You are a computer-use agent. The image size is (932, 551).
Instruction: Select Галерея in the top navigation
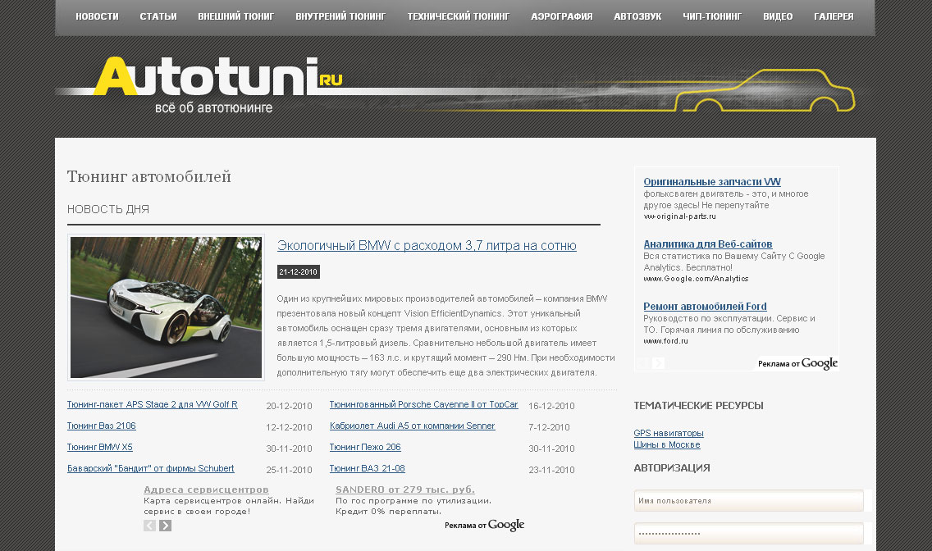[x=834, y=16]
